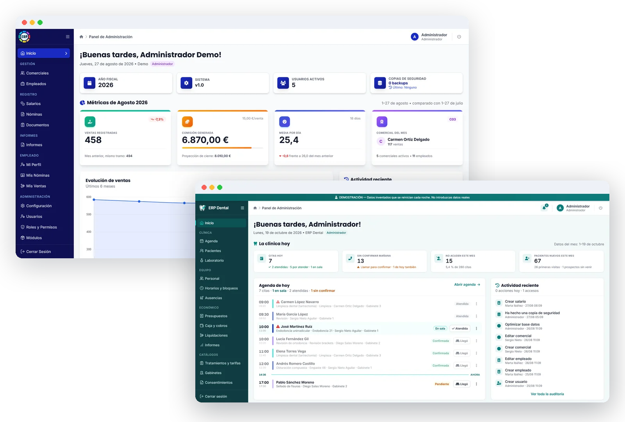This screenshot has height=422, width=625.
Task: Click Citas Hoy calendar icon
Action: pyautogui.click(x=261, y=259)
